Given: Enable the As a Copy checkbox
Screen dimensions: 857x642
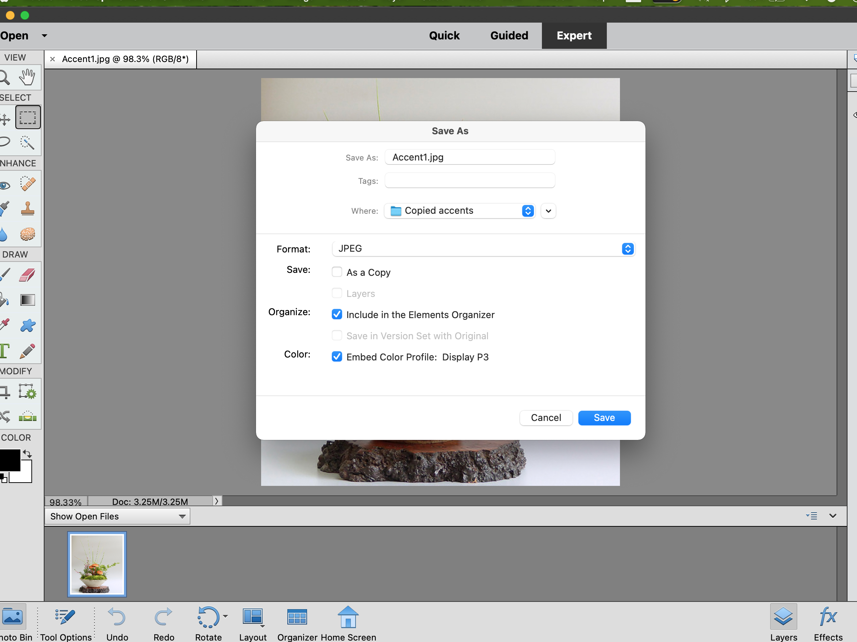Looking at the screenshot, I should click(x=337, y=272).
